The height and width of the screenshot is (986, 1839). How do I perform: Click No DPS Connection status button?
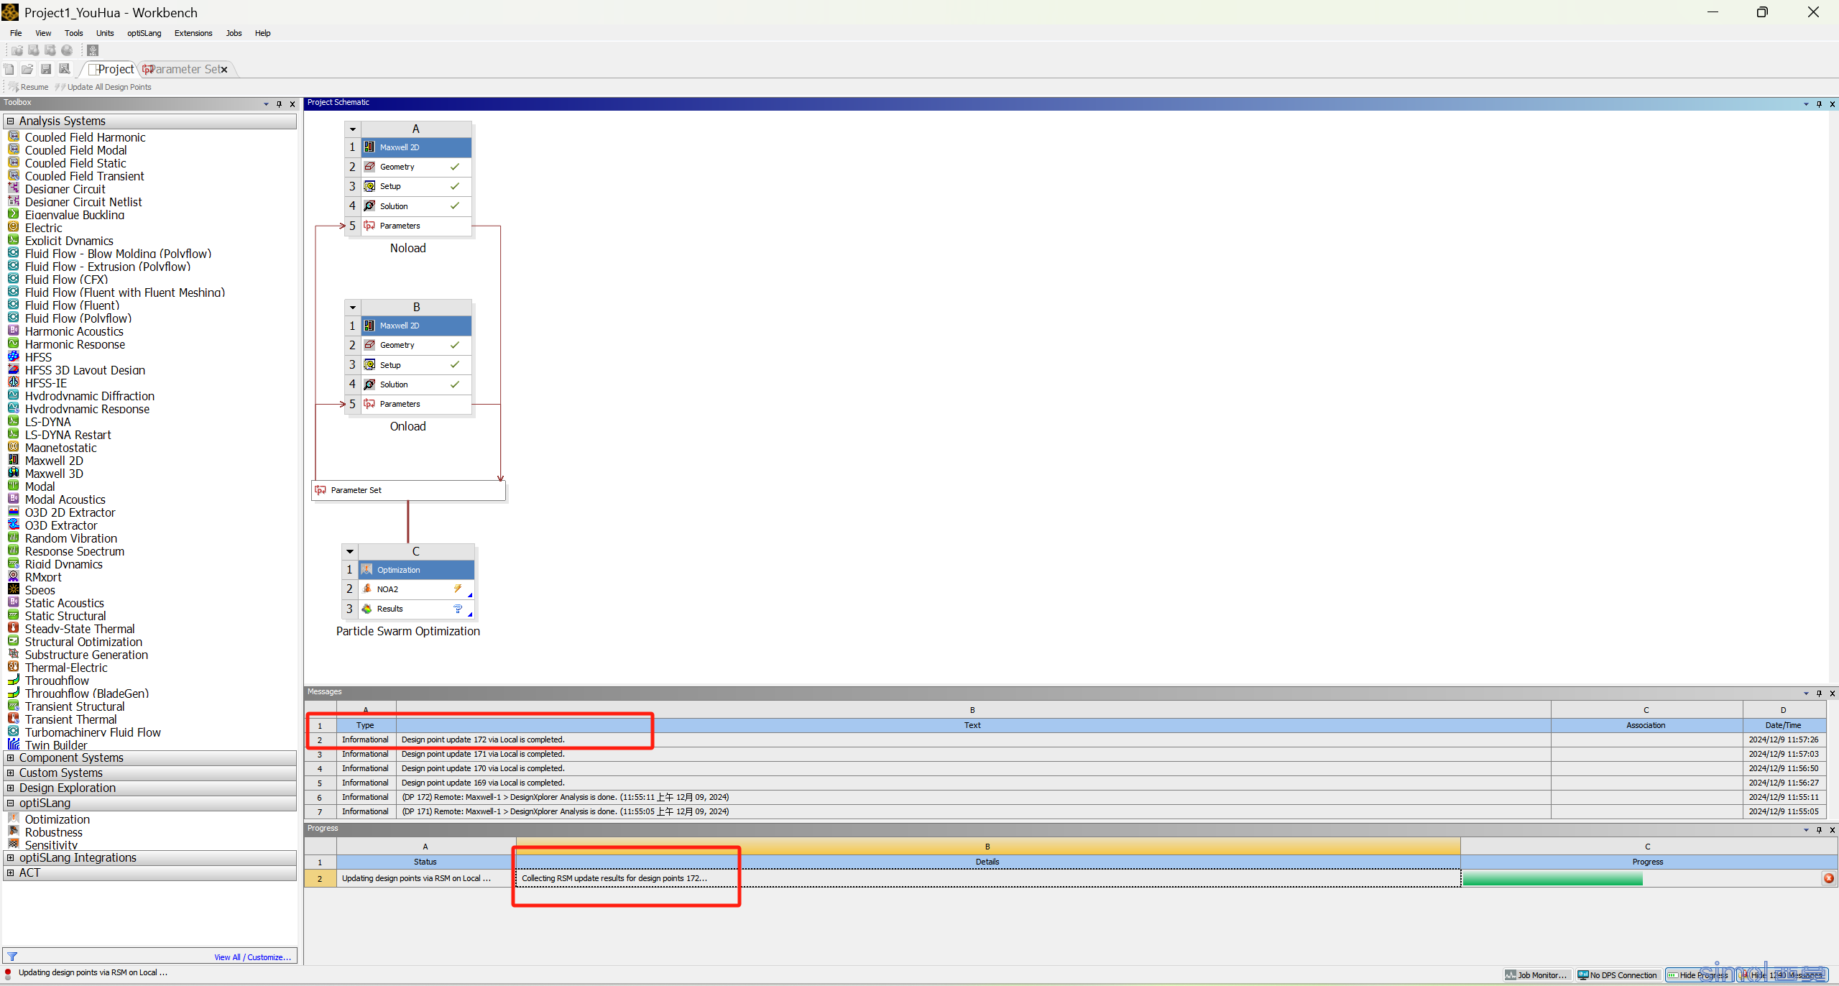pyautogui.click(x=1618, y=975)
